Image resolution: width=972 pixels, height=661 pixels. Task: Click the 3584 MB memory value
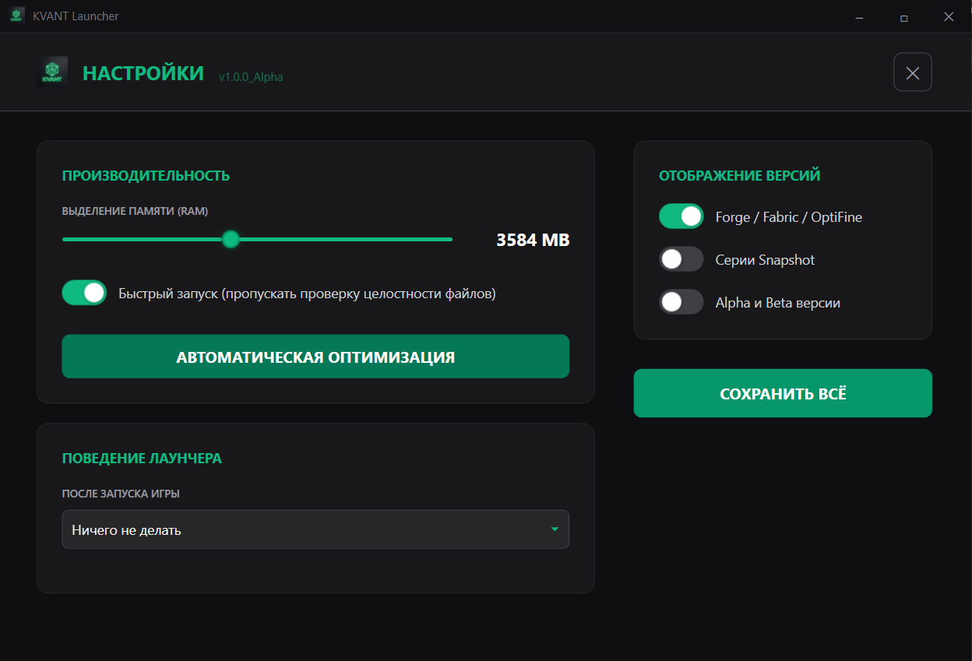[533, 240]
